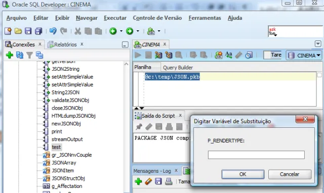Open the CINEMA connection dropdown

[304, 55]
